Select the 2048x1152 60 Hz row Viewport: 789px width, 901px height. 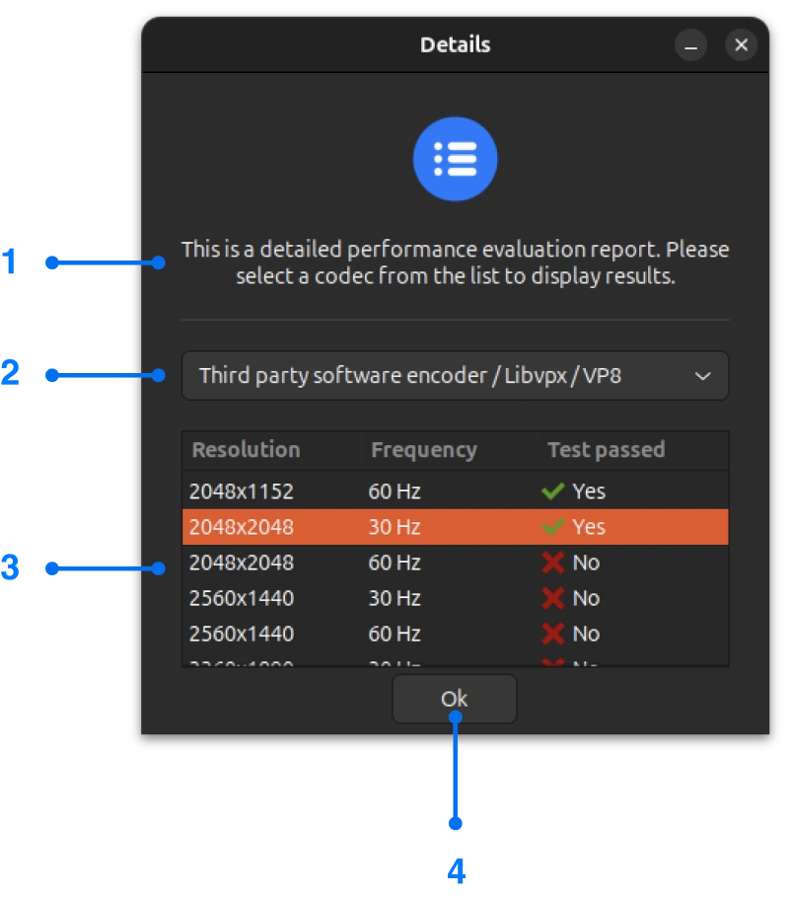(x=345, y=490)
